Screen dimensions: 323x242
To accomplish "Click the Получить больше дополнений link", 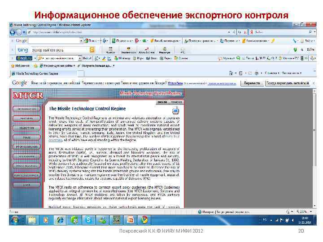I will click(x=96, y=65).
